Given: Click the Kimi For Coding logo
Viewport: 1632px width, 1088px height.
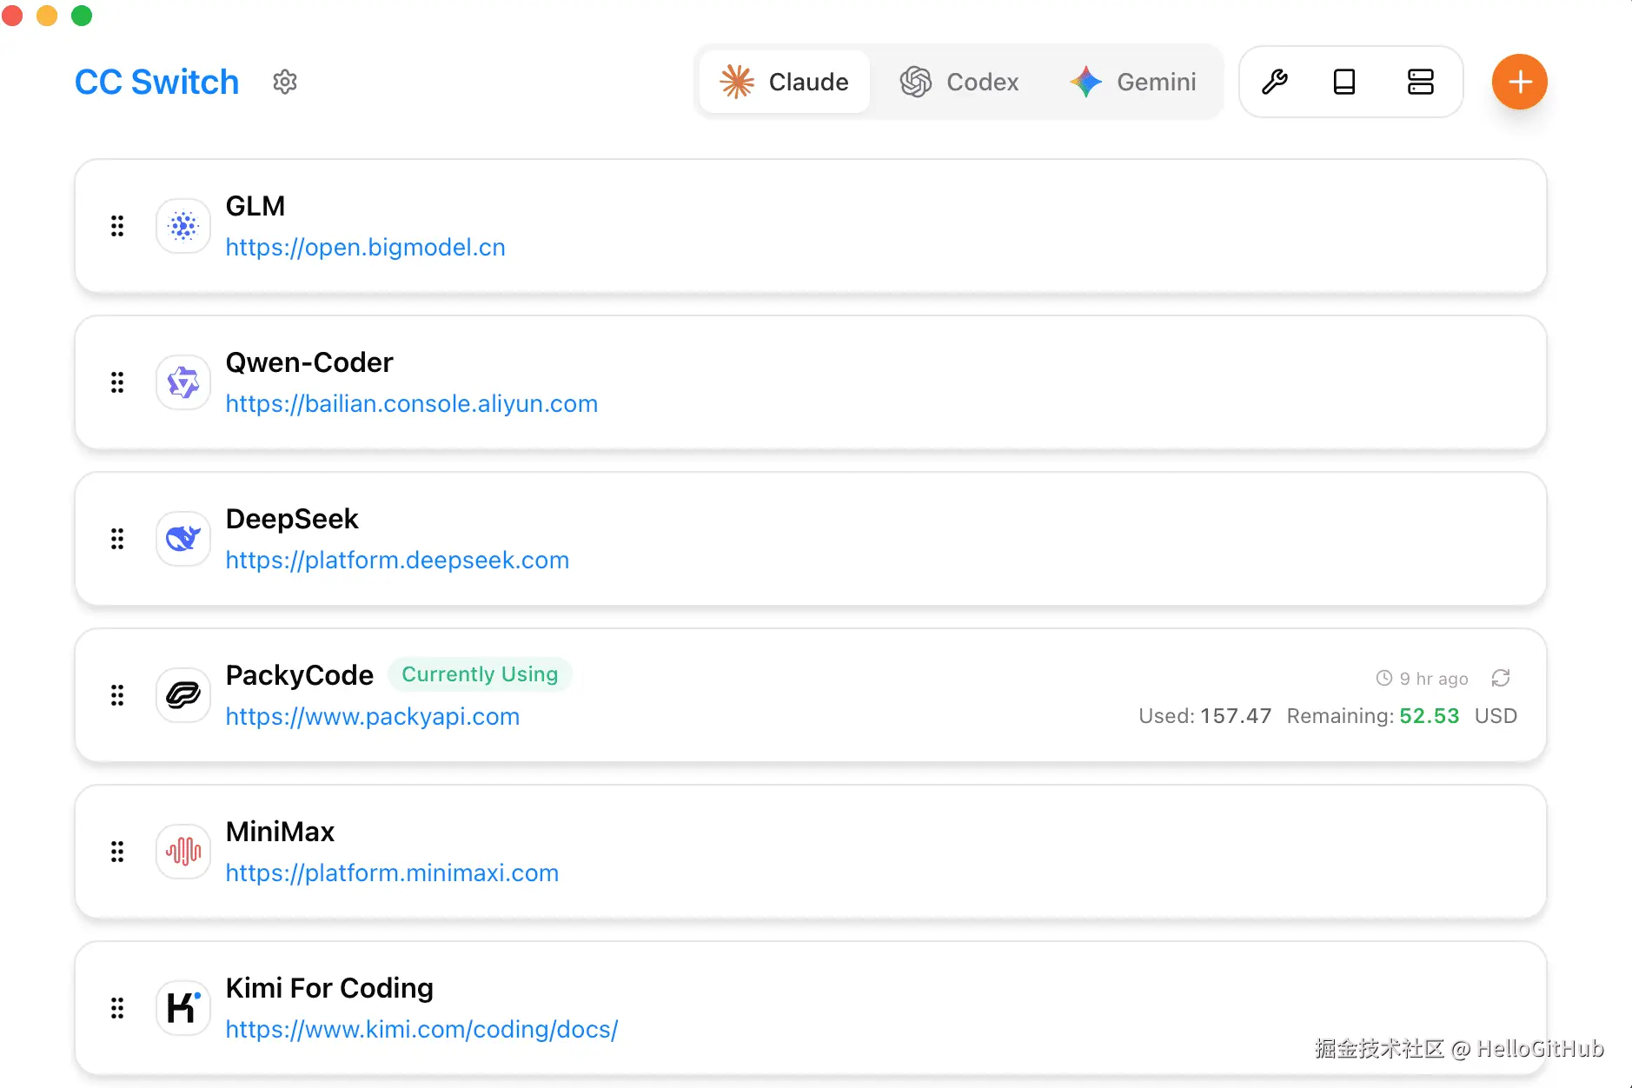Looking at the screenshot, I should click(x=183, y=1008).
